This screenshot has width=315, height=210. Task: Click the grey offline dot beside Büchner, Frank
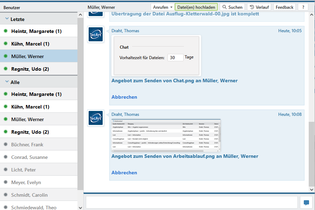(x=6, y=145)
